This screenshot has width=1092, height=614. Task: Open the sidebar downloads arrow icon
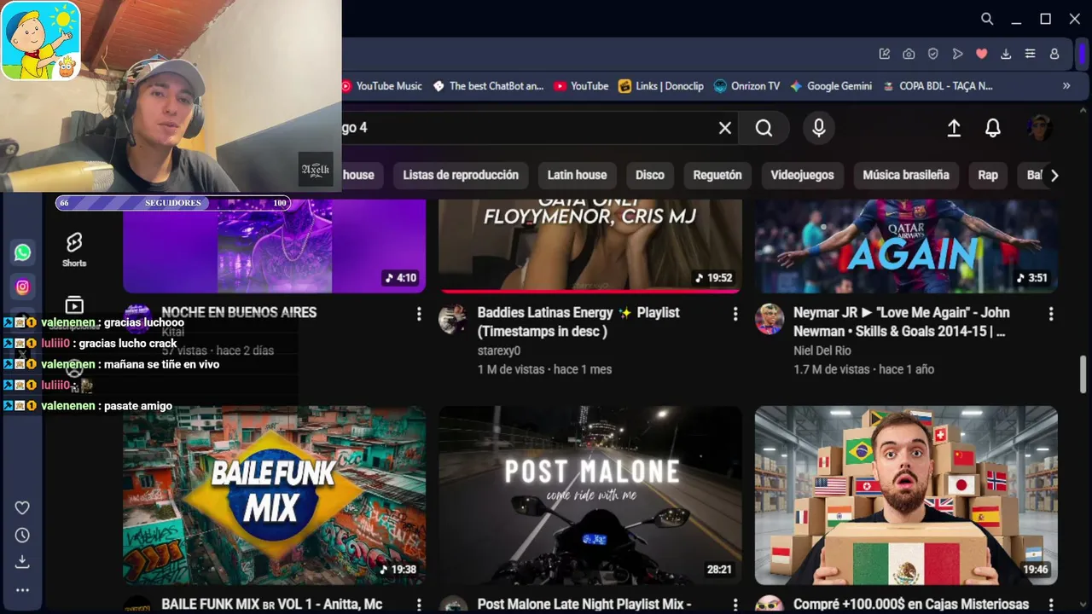click(x=22, y=561)
